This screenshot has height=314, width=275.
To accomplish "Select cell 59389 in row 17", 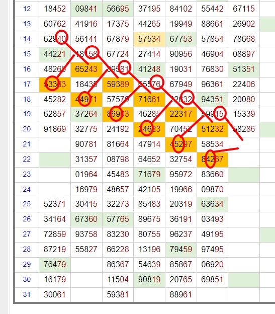I will pos(118,85).
